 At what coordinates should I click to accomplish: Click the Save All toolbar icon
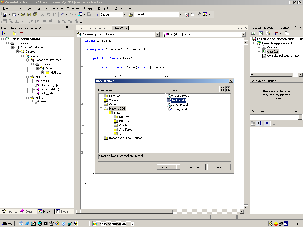tap(35, 14)
